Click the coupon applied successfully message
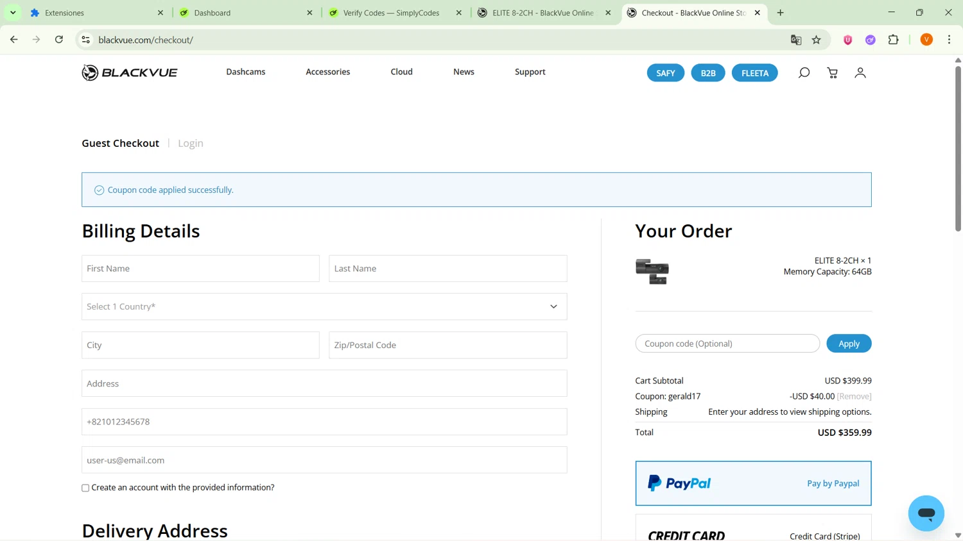This screenshot has height=541, width=963. 170,190
